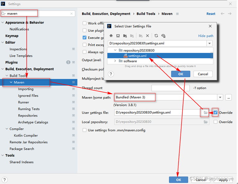
Task: Open path history dropdown in file dialog
Action: [x=209, y=43]
